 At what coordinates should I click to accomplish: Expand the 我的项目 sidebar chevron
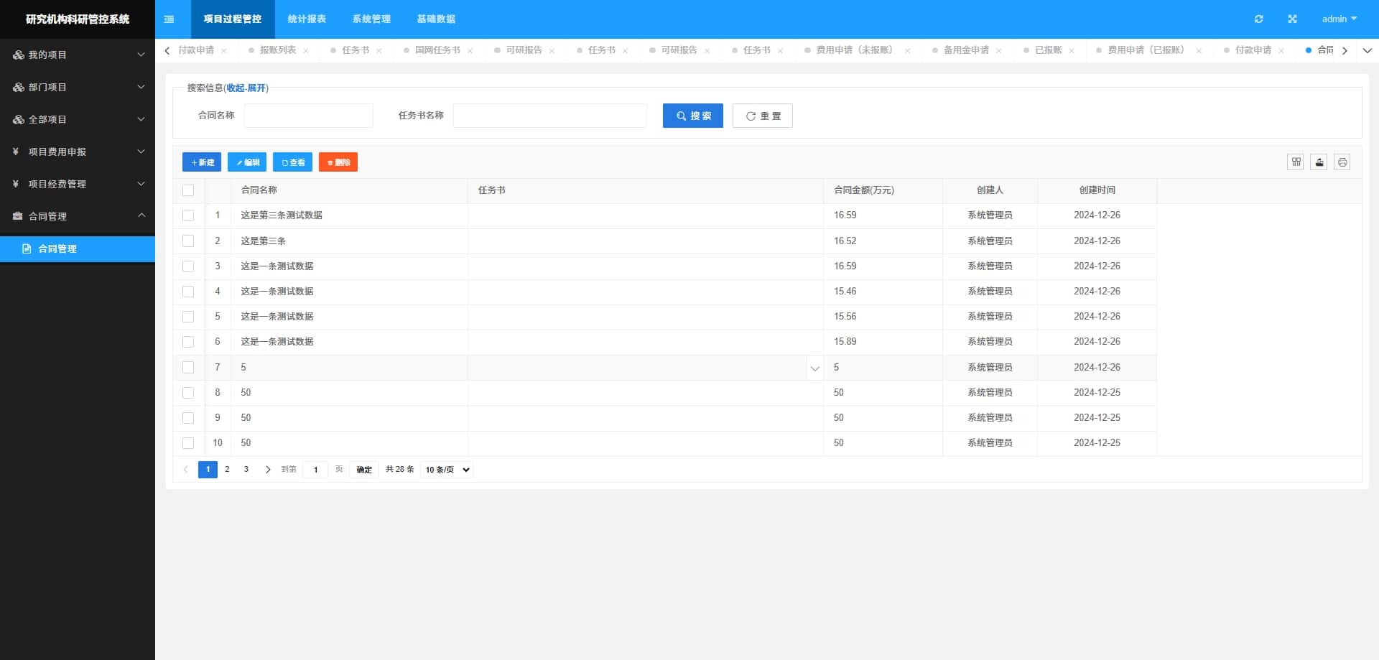(x=141, y=55)
